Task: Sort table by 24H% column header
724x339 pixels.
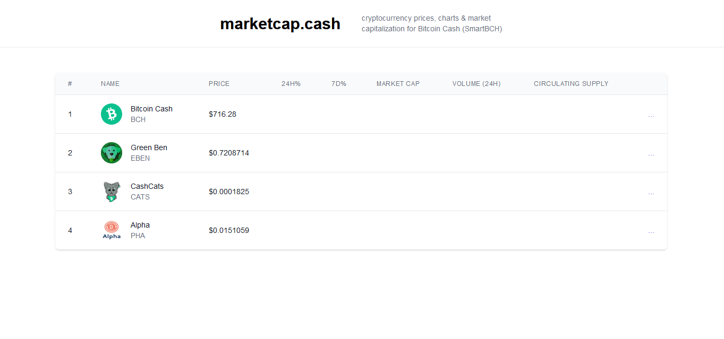Action: coord(291,84)
